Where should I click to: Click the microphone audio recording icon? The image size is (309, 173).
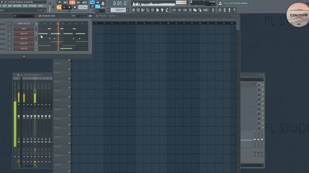[229, 10]
